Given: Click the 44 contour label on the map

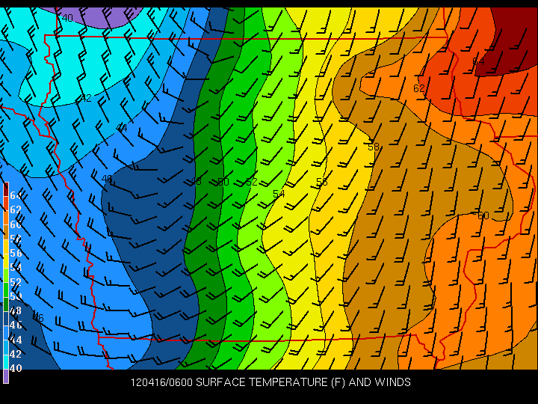Looking at the screenshot, I should [122, 128].
